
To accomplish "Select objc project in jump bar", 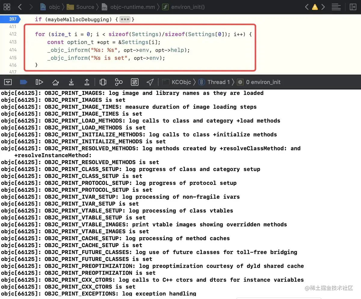I will [50, 7].
